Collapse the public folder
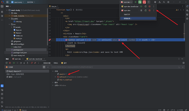 [x=9, y=19]
